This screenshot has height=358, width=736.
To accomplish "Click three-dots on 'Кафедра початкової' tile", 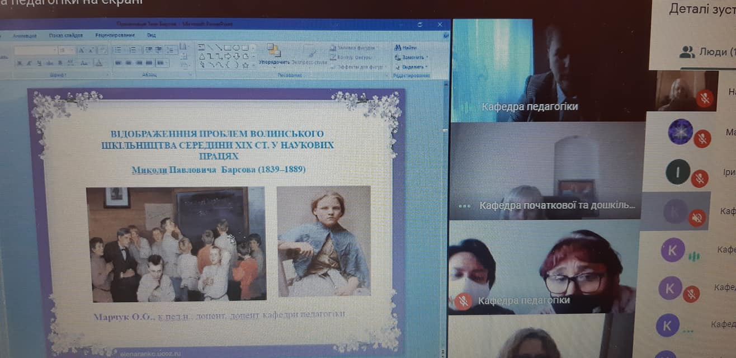I will 464,206.
